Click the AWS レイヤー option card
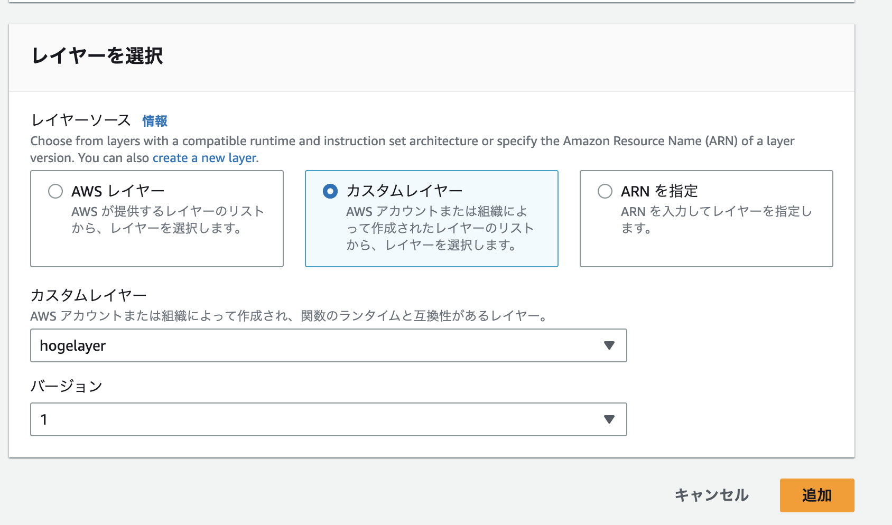Image resolution: width=892 pixels, height=525 pixels. click(x=156, y=219)
